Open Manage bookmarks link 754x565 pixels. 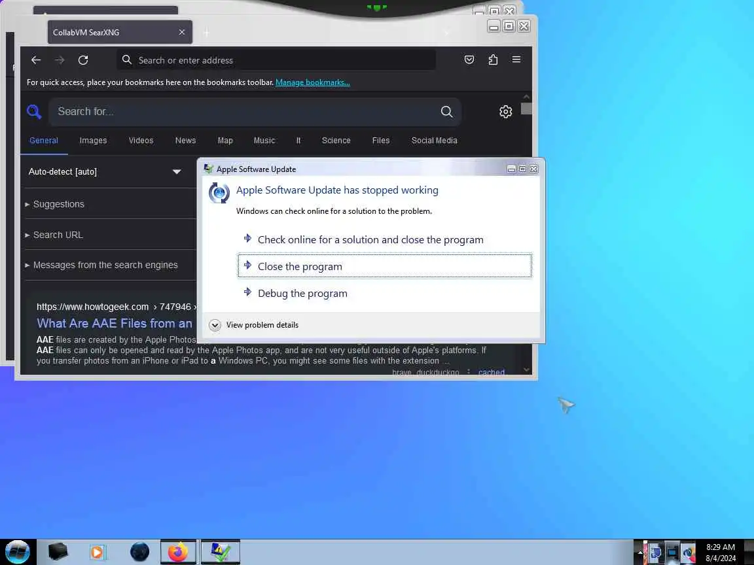coord(313,82)
